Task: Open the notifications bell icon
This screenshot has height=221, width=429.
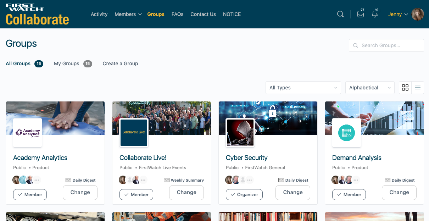Action: pyautogui.click(x=375, y=14)
